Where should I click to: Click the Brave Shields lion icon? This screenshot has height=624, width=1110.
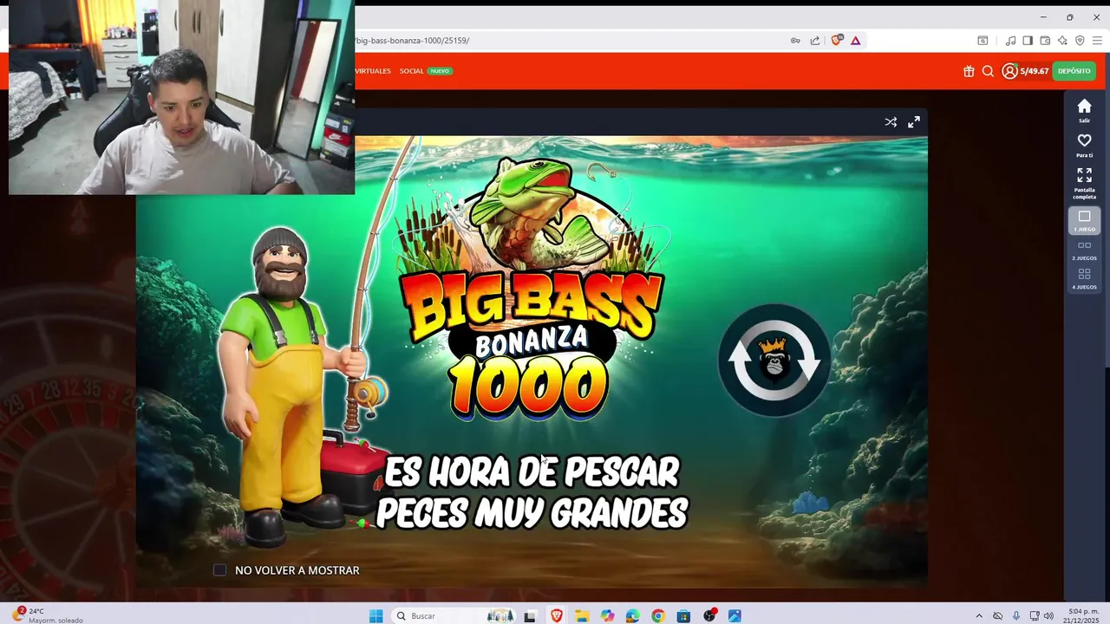click(837, 41)
